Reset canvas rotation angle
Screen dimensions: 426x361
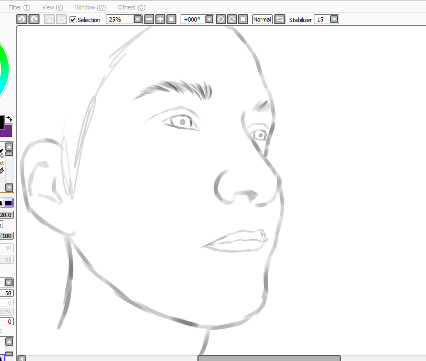pyautogui.click(x=243, y=19)
